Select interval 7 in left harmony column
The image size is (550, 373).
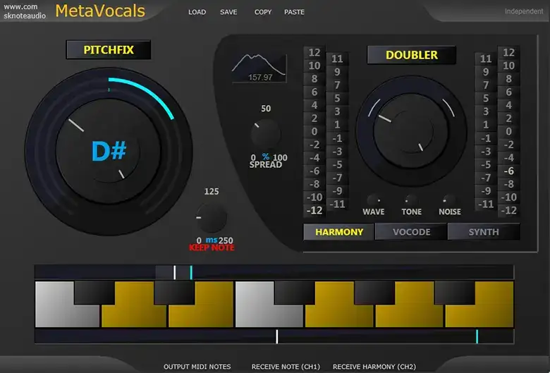point(337,85)
